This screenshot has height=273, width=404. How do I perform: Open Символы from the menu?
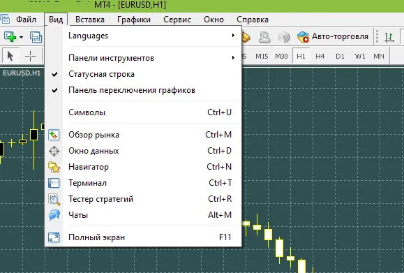[x=143, y=112]
